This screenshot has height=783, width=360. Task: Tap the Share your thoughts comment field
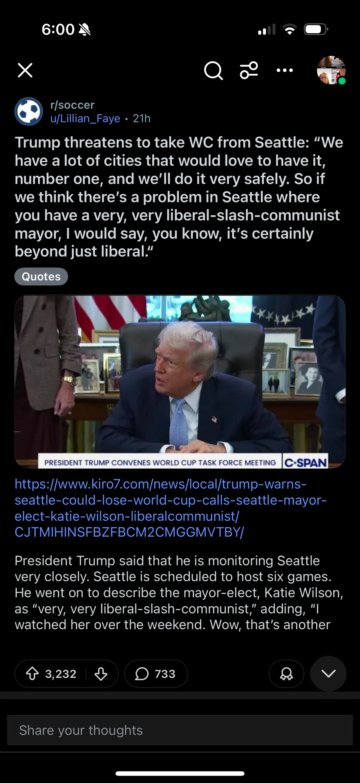coord(180,730)
